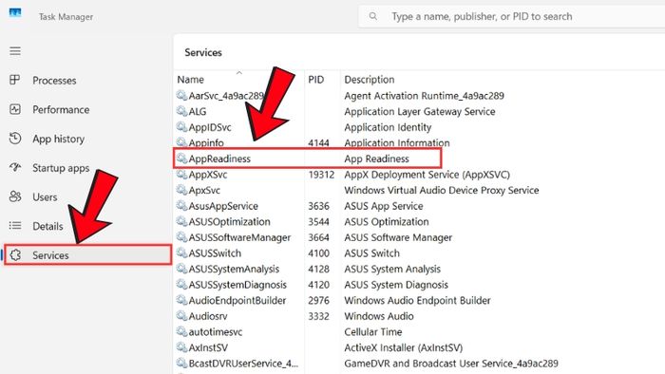Screen dimensions: 665x374
Task: Click the search magnifier icon
Action: pyautogui.click(x=372, y=16)
